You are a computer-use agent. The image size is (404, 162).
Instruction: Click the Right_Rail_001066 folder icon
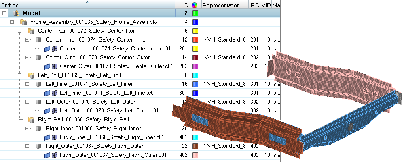31,120
